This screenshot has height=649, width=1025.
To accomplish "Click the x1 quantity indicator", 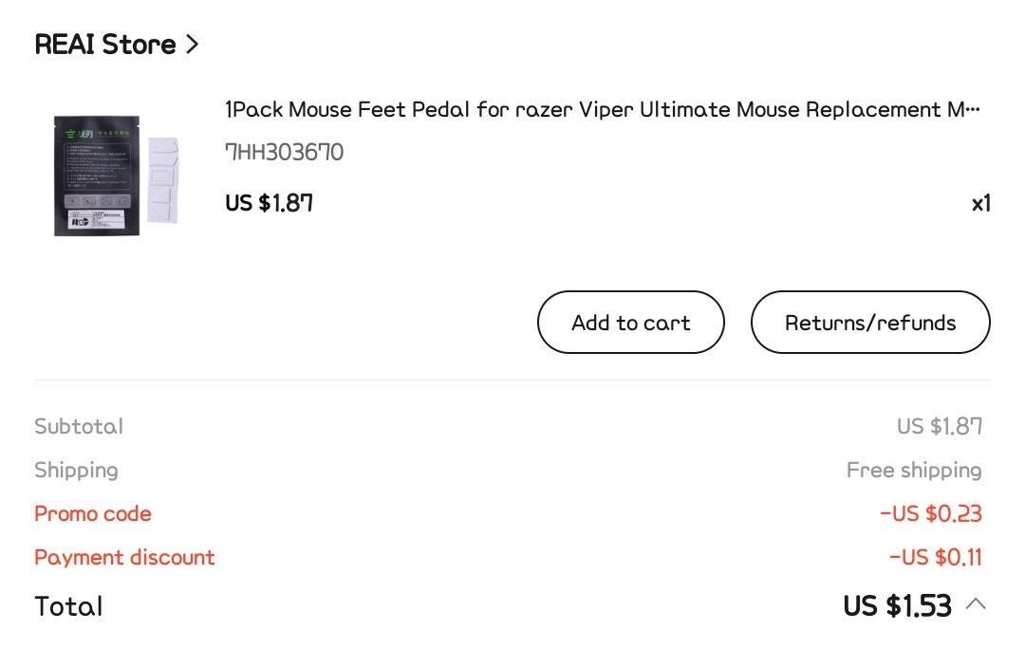I will 980,203.
